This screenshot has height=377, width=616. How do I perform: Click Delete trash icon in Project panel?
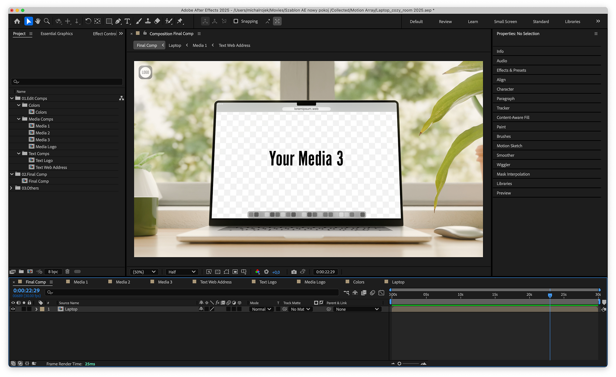[67, 272]
